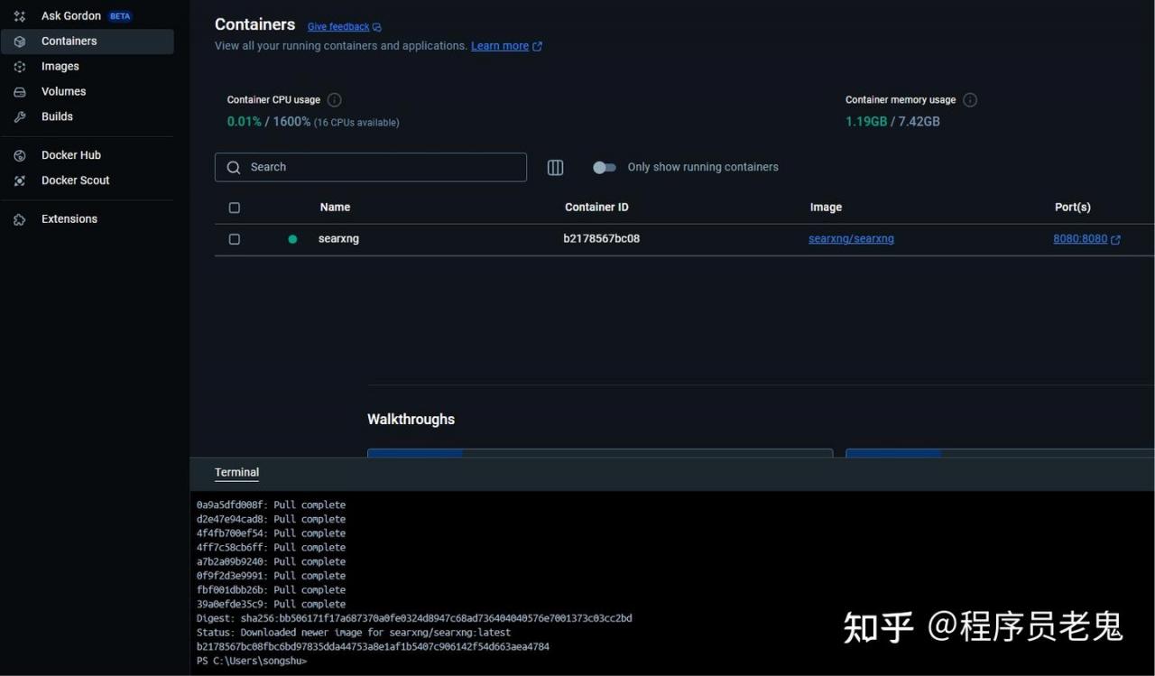This screenshot has height=676, width=1155.
Task: Click the magnifier icon in the search box
Action: (234, 167)
